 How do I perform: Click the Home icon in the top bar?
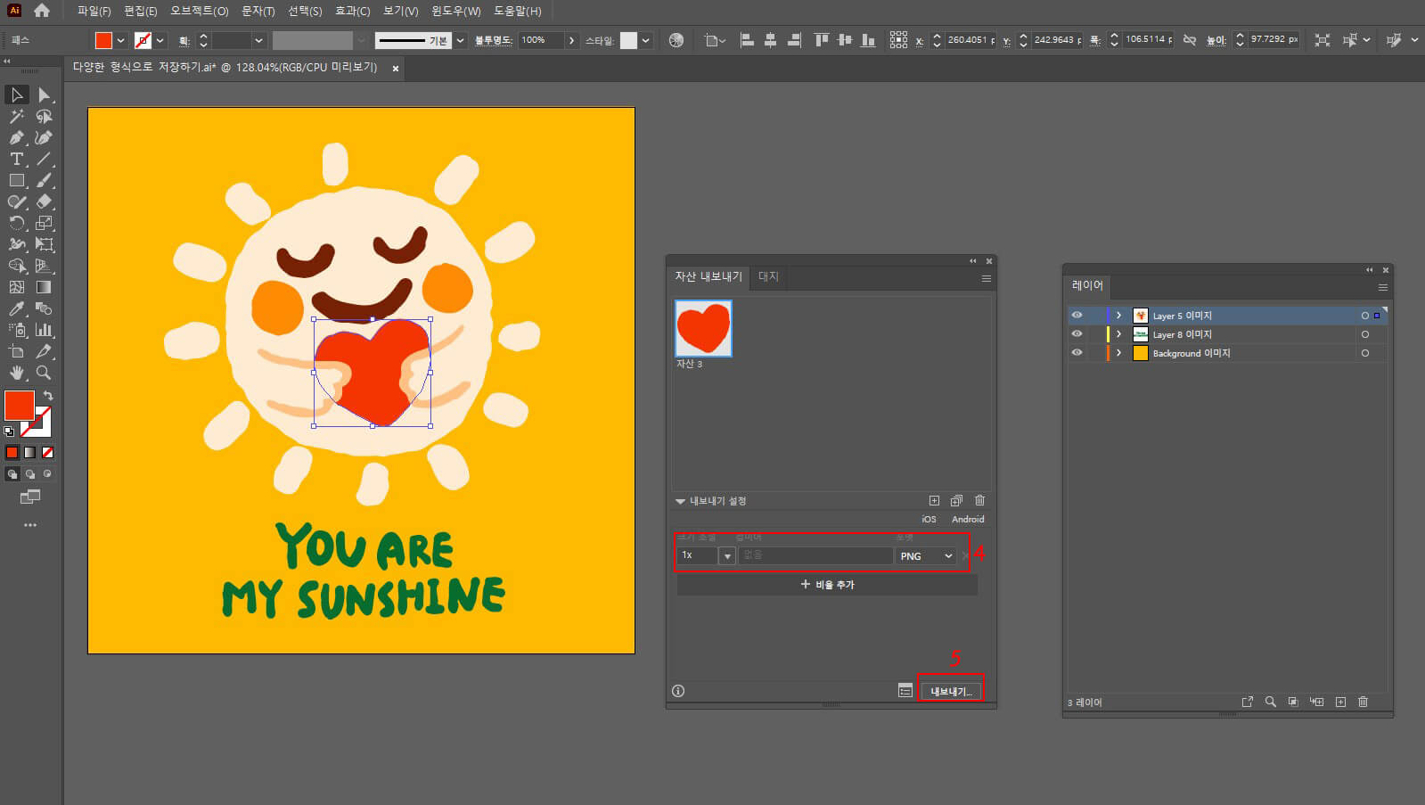click(42, 12)
